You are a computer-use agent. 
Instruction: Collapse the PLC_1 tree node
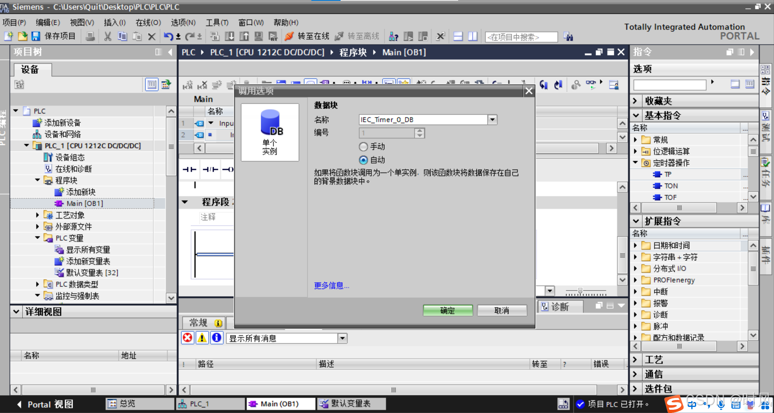click(27, 145)
